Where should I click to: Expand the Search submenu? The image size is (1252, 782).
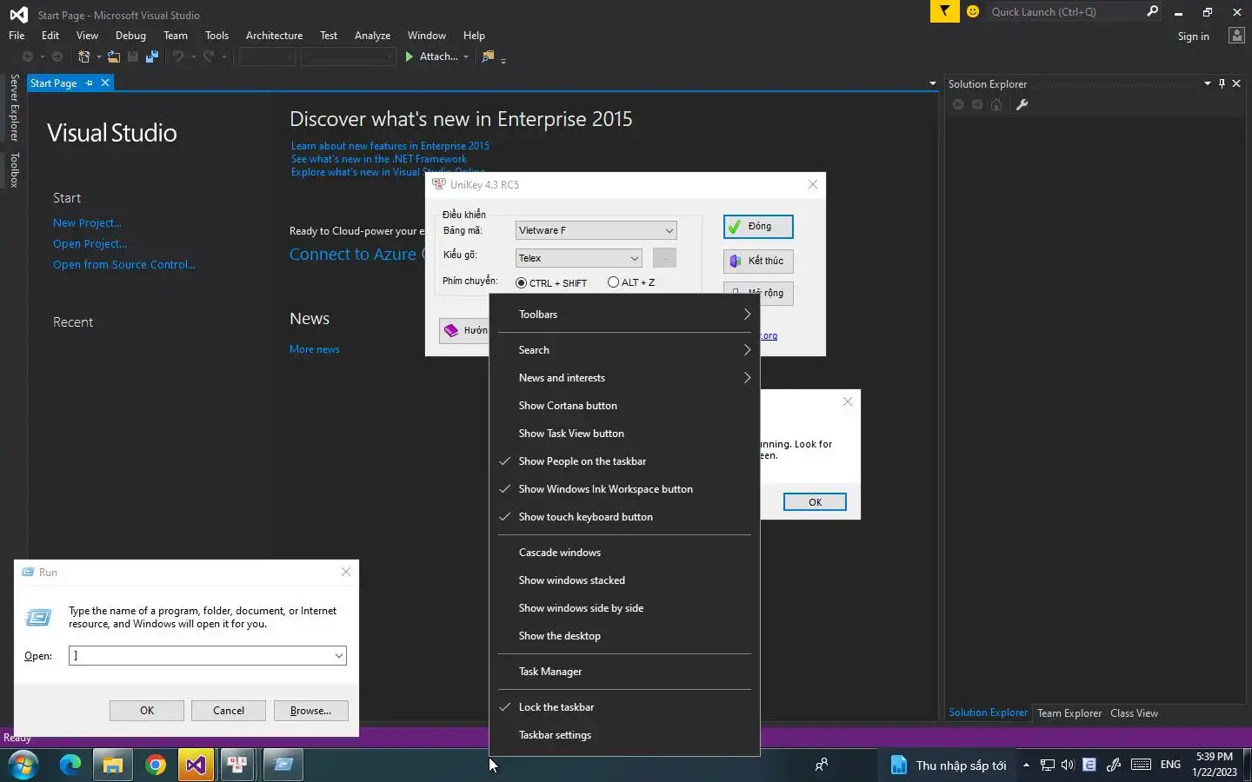tap(624, 350)
